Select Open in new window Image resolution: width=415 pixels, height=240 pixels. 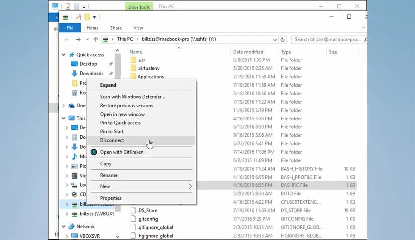point(141,114)
